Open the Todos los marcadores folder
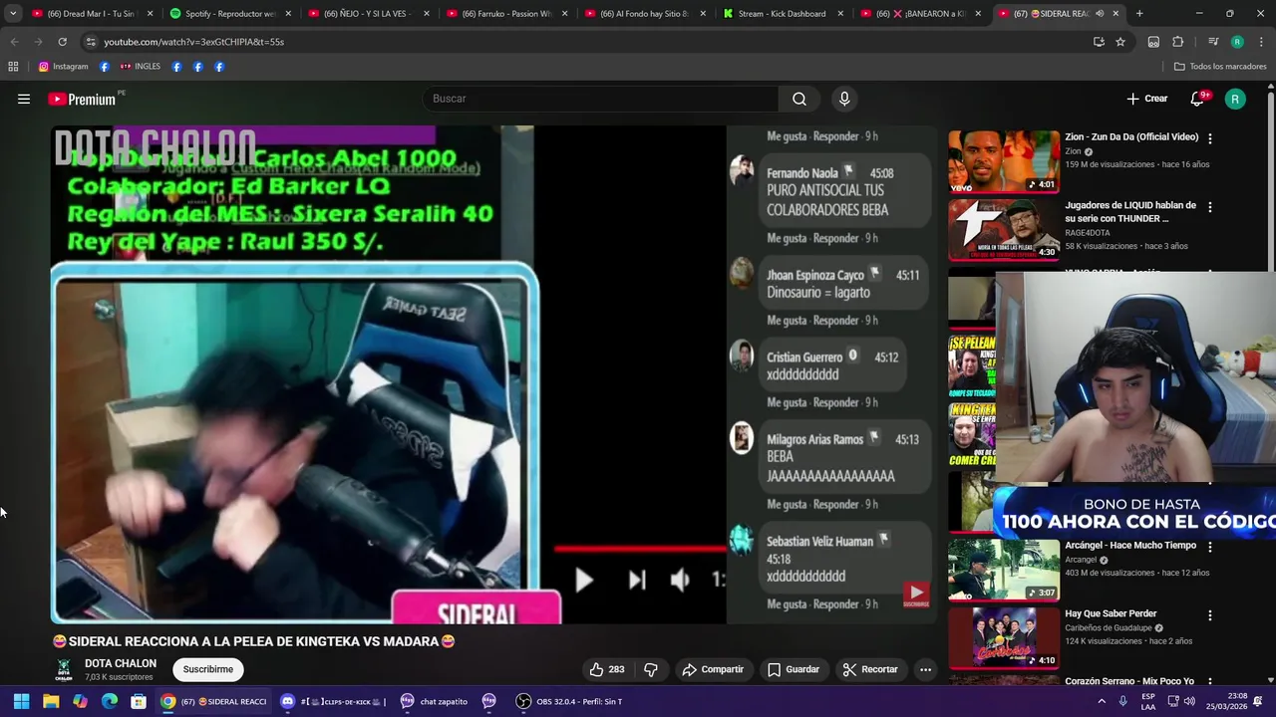The height and width of the screenshot is (717, 1276). pyautogui.click(x=1220, y=67)
